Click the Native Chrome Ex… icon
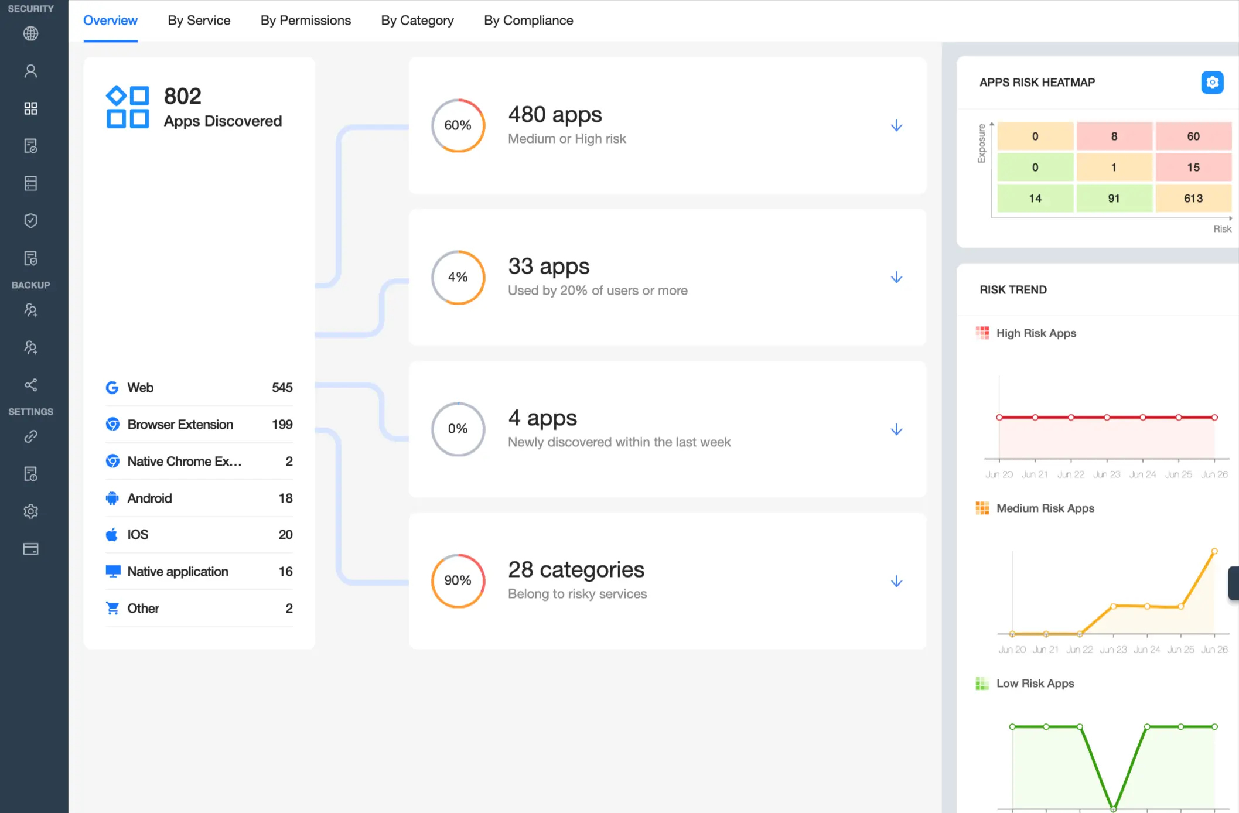 pyautogui.click(x=112, y=461)
